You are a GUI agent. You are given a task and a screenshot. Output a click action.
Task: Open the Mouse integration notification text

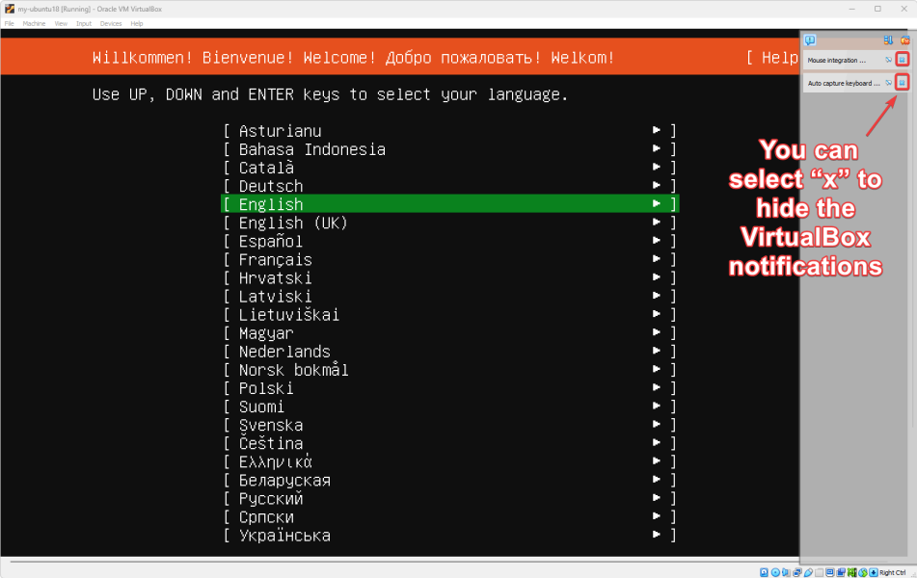click(836, 60)
